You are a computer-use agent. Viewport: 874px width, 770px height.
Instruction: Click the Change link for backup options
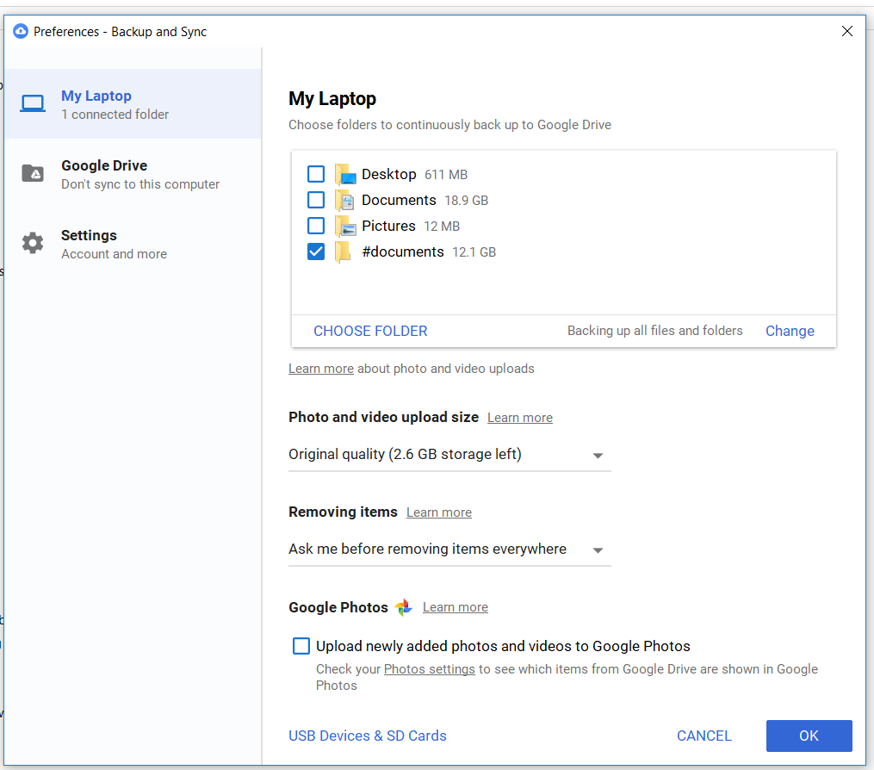tap(789, 331)
